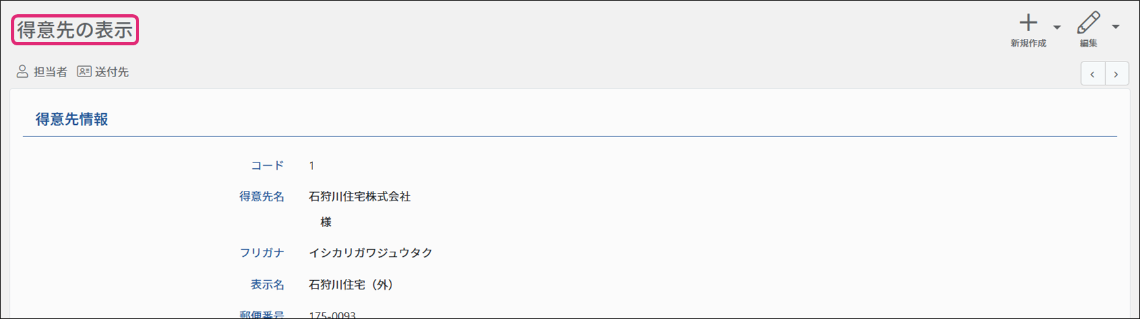Click the display name 石狩川住宅（外）
The height and width of the screenshot is (319, 1140).
351,285
